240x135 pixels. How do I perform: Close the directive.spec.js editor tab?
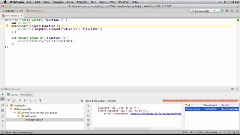[22, 16]
